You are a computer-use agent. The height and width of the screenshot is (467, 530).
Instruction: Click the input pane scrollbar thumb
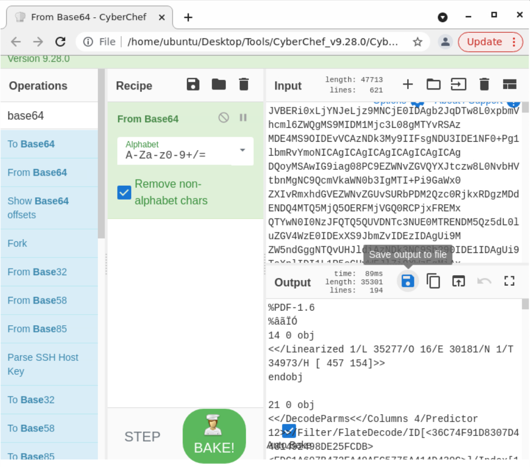click(525, 107)
